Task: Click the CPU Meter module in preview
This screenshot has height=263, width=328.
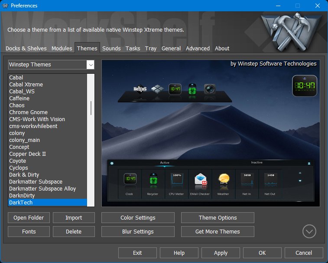Action: pyautogui.click(x=176, y=184)
